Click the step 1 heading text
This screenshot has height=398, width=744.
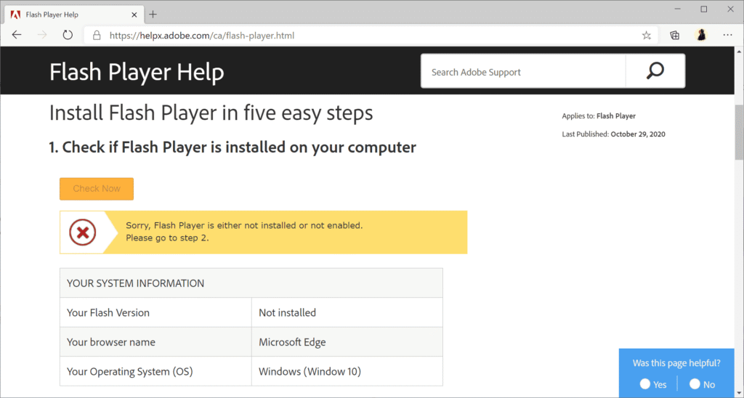[232, 147]
